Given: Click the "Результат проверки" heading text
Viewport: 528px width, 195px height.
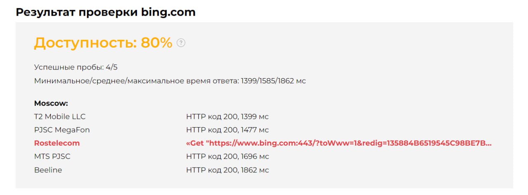Looking at the screenshot, I should (77, 12).
